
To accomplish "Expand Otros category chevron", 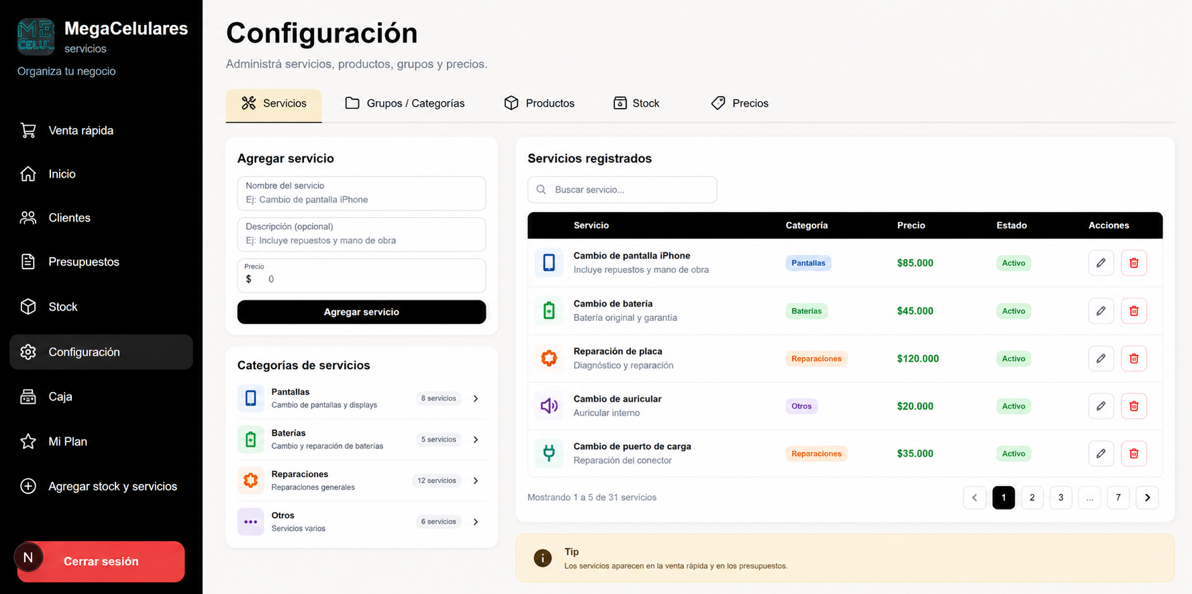I will [476, 522].
